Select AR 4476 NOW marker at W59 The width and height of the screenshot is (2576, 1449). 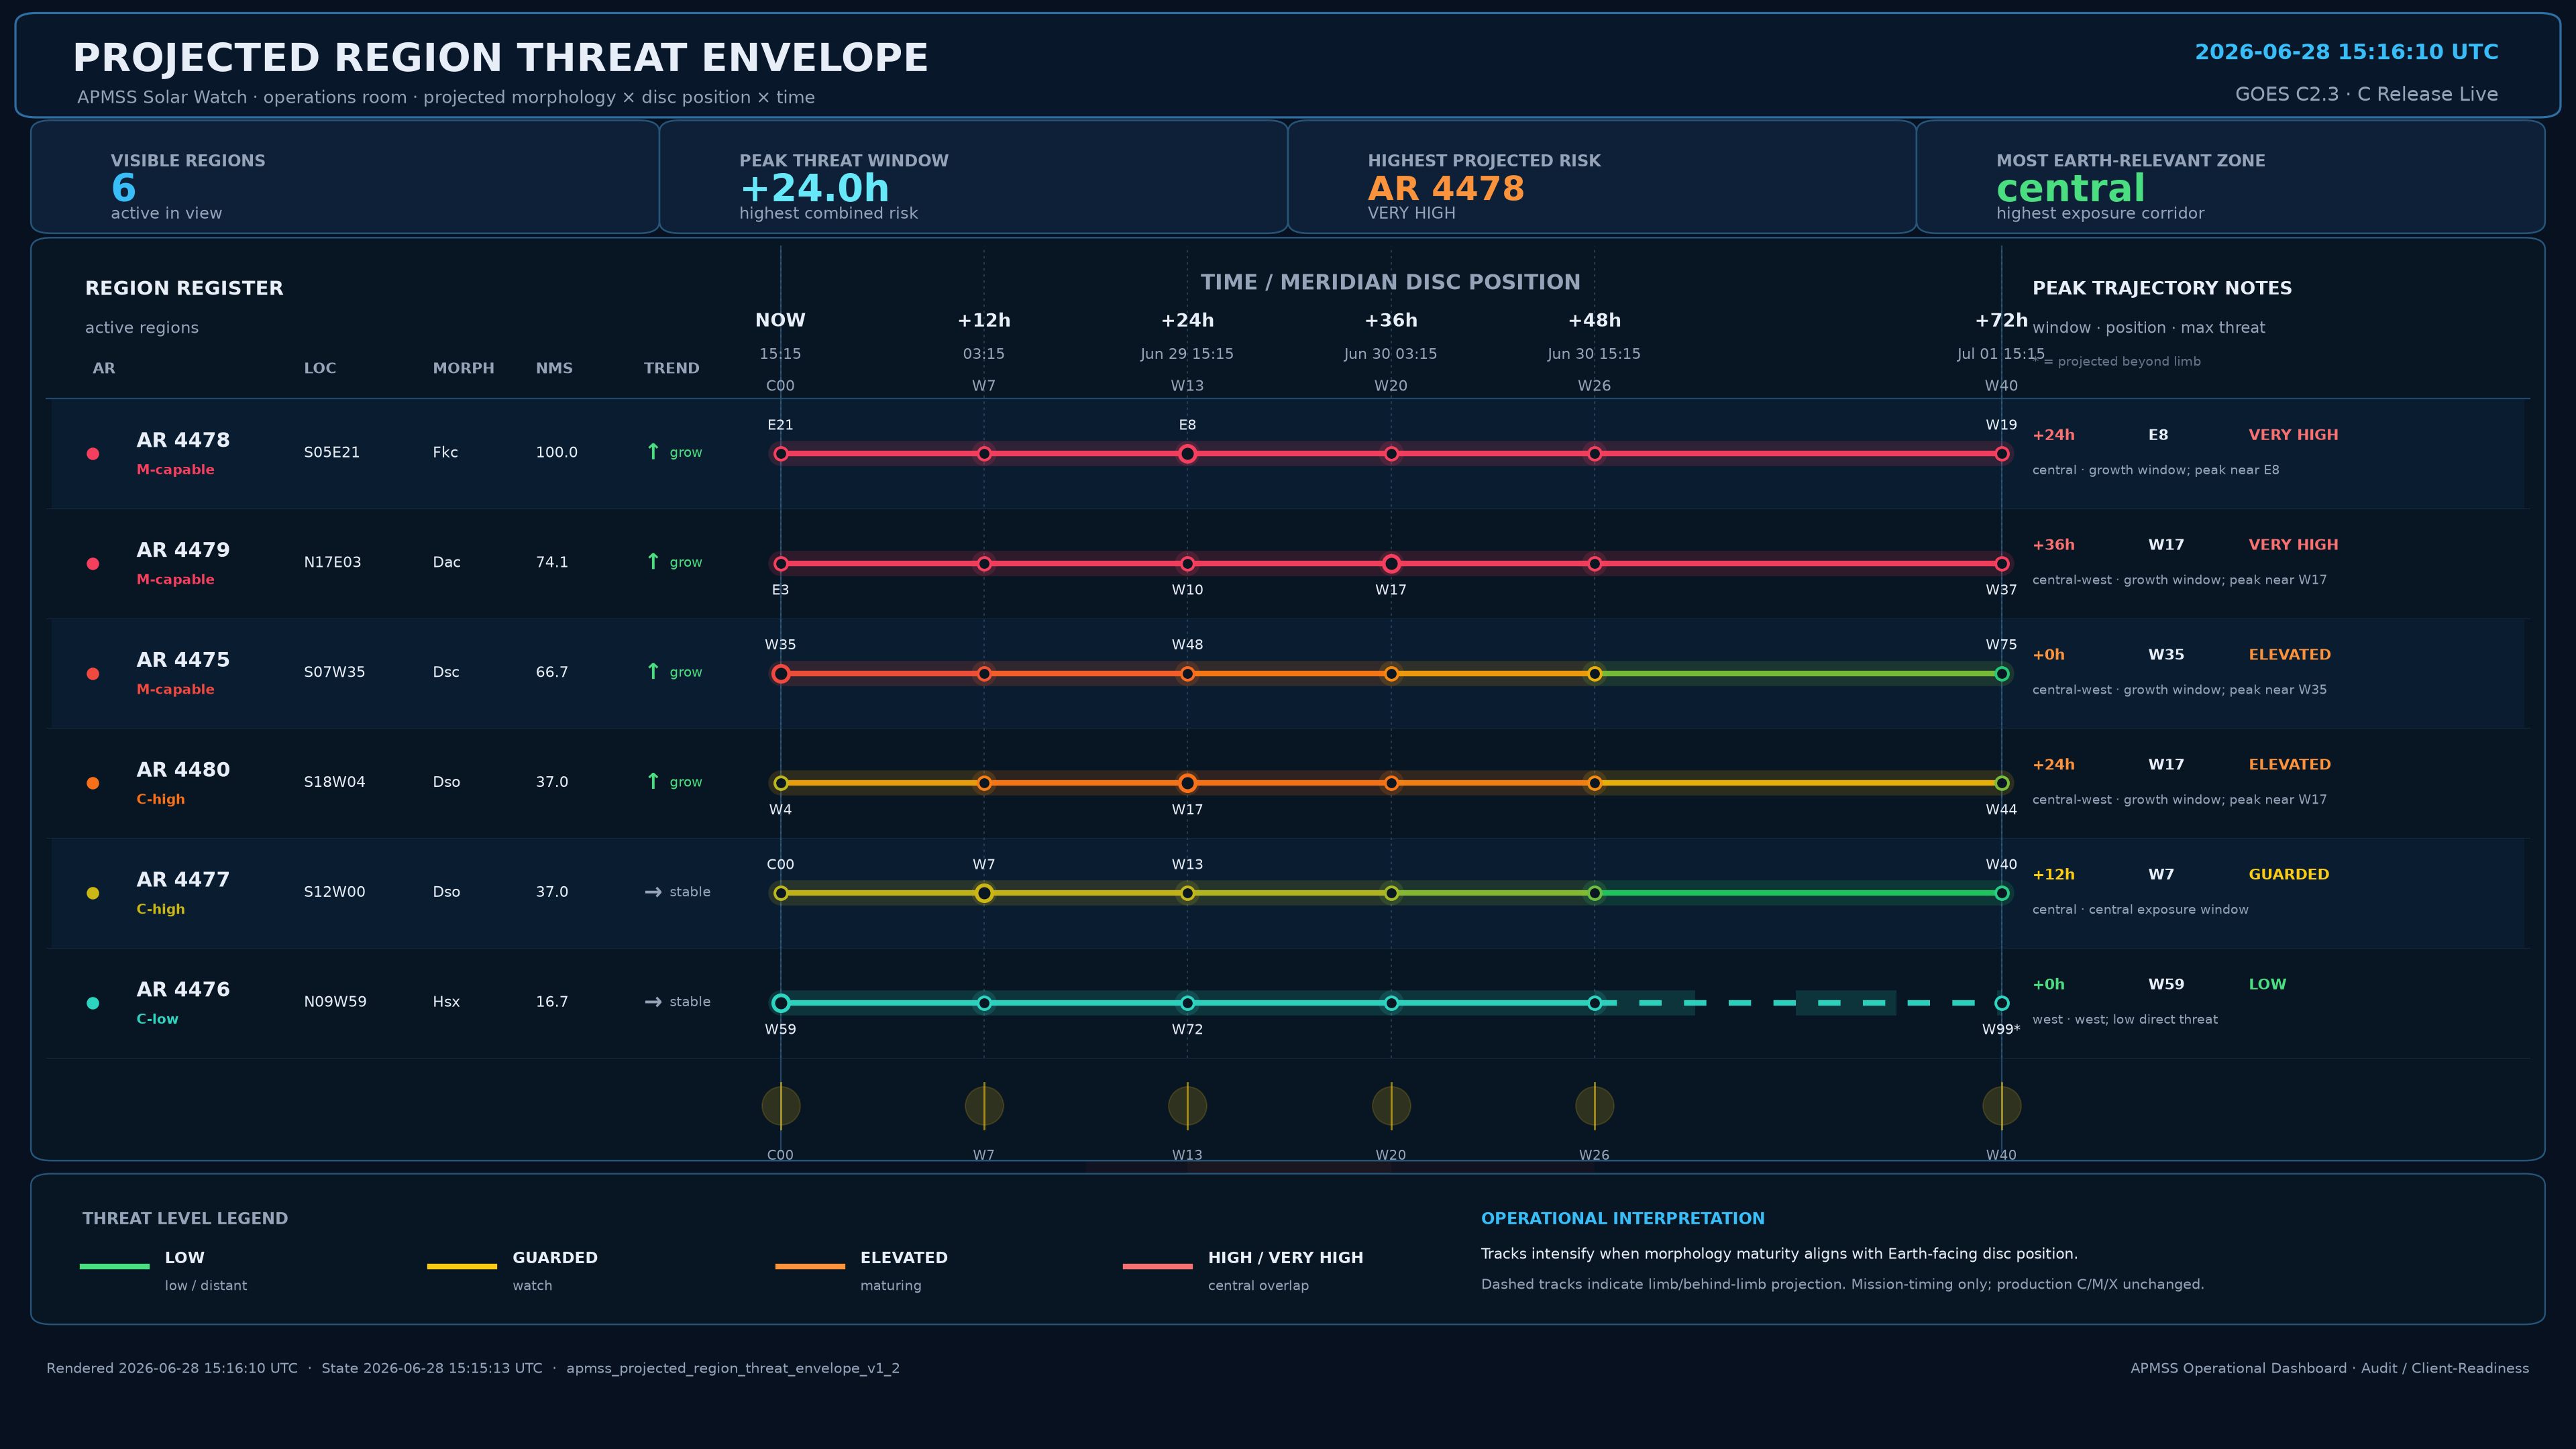coord(781,1003)
